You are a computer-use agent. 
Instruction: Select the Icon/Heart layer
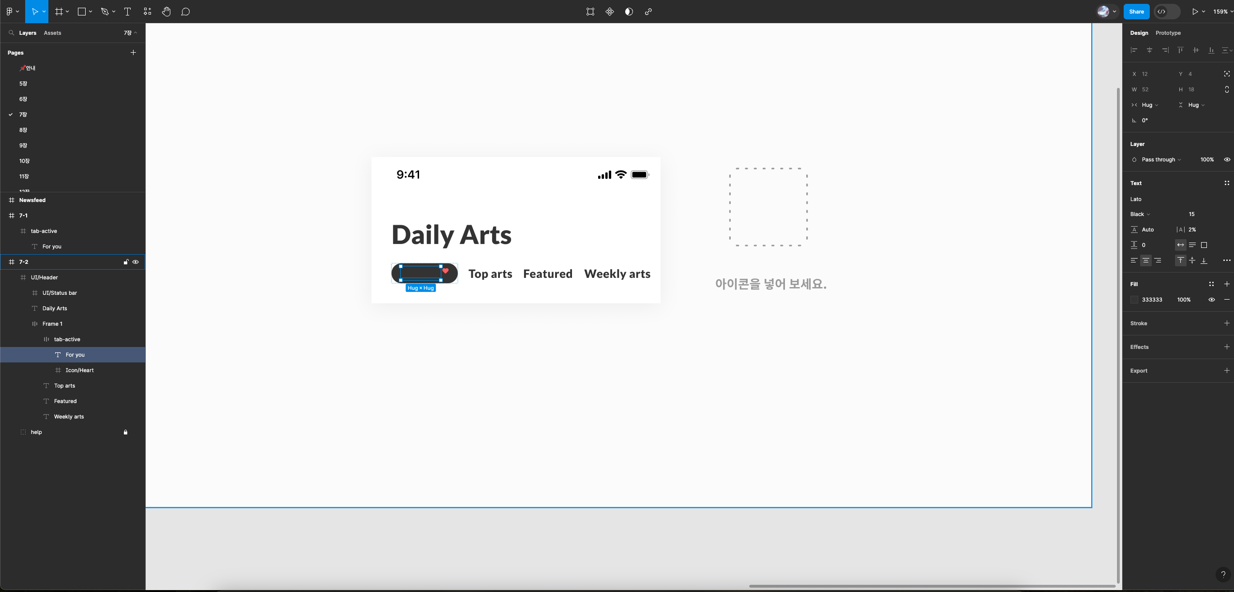tap(79, 370)
